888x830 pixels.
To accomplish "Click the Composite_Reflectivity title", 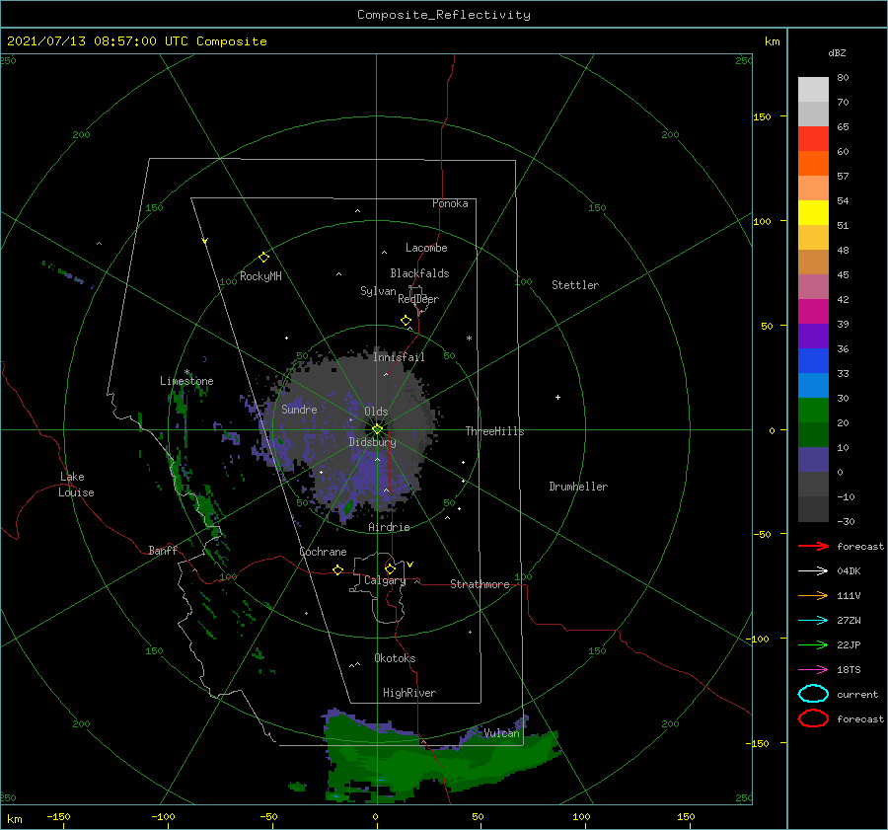I will tap(444, 15).
